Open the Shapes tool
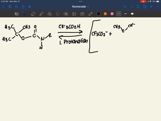The height and width of the screenshot is (121, 161). coord(50,14)
